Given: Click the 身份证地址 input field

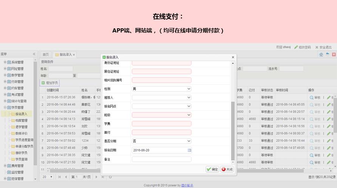Looking at the screenshot, I should click(162, 63).
